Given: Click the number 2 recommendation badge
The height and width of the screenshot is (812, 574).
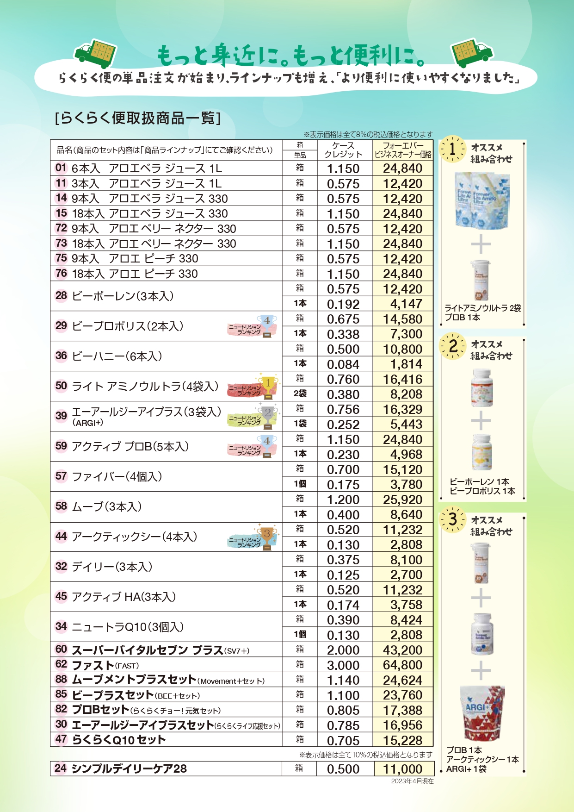Looking at the screenshot, I should [453, 346].
